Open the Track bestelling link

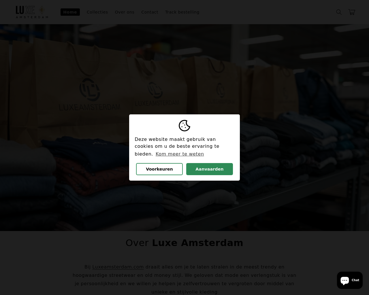pyautogui.click(x=182, y=12)
